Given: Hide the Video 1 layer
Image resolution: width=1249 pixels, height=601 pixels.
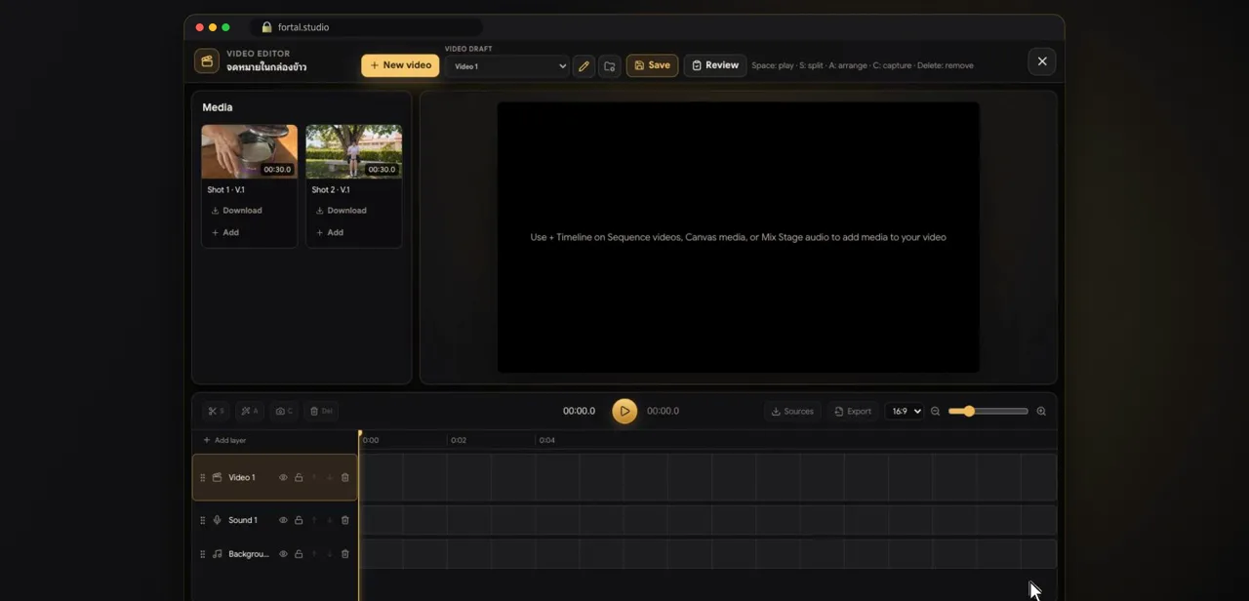Looking at the screenshot, I should 283,477.
